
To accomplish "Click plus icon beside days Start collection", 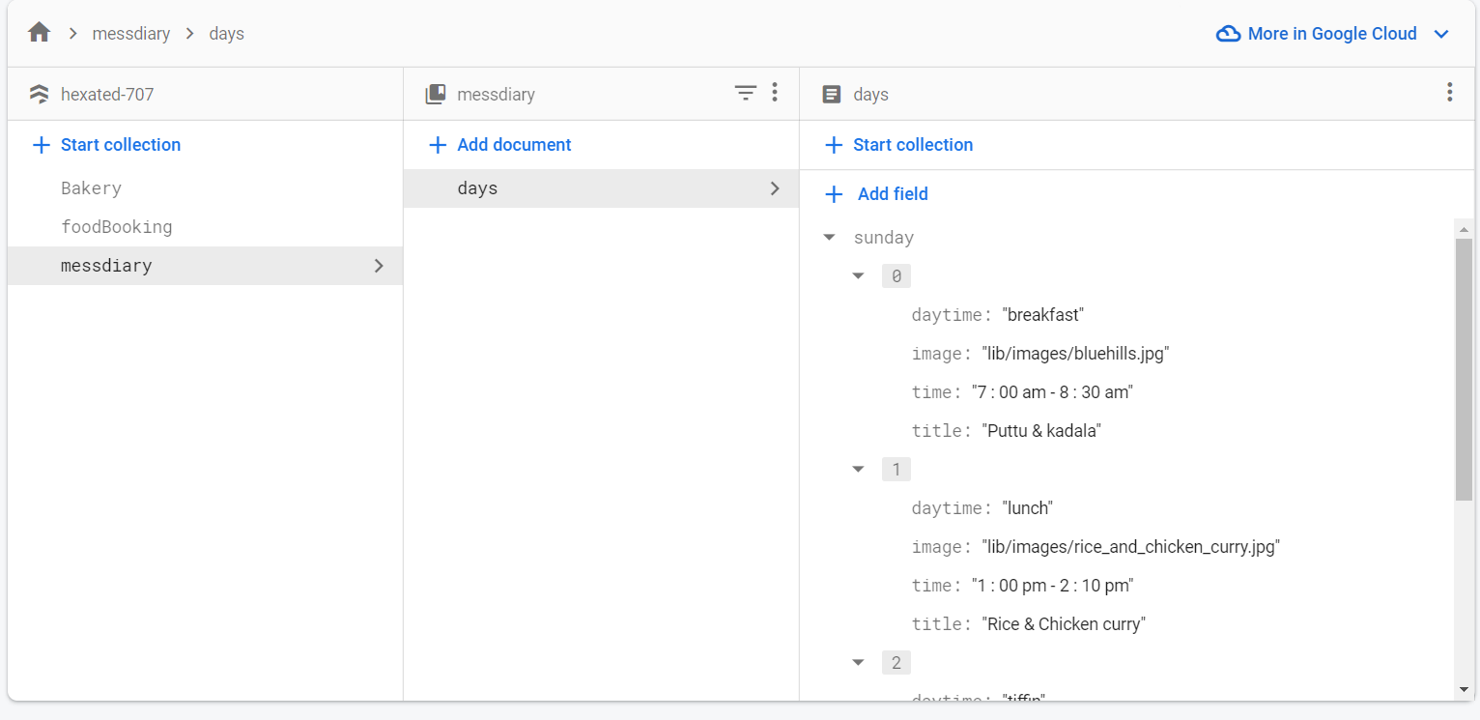I will point(834,145).
